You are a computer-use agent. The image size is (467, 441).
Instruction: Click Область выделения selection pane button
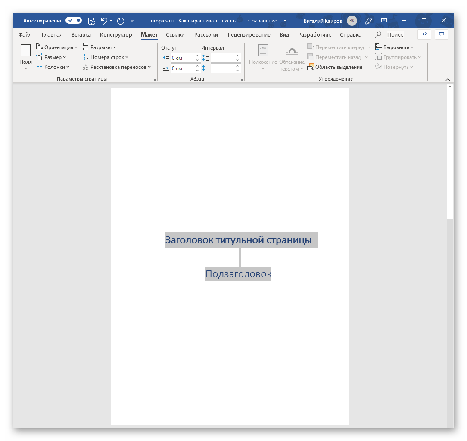(x=336, y=67)
